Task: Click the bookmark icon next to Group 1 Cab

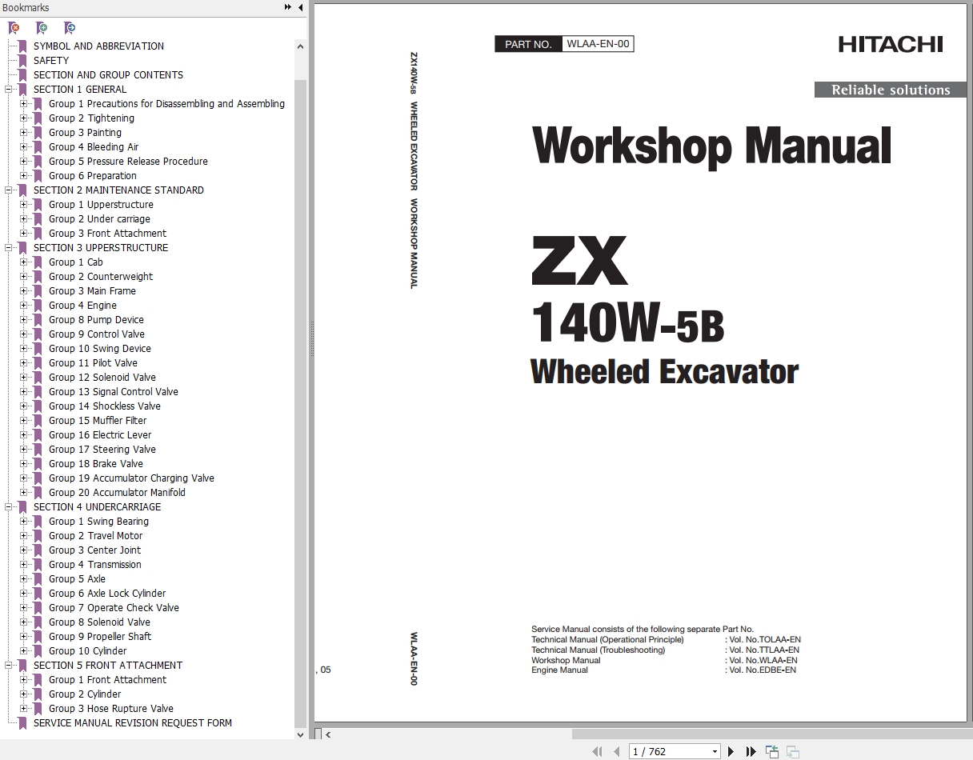Action: (x=38, y=262)
